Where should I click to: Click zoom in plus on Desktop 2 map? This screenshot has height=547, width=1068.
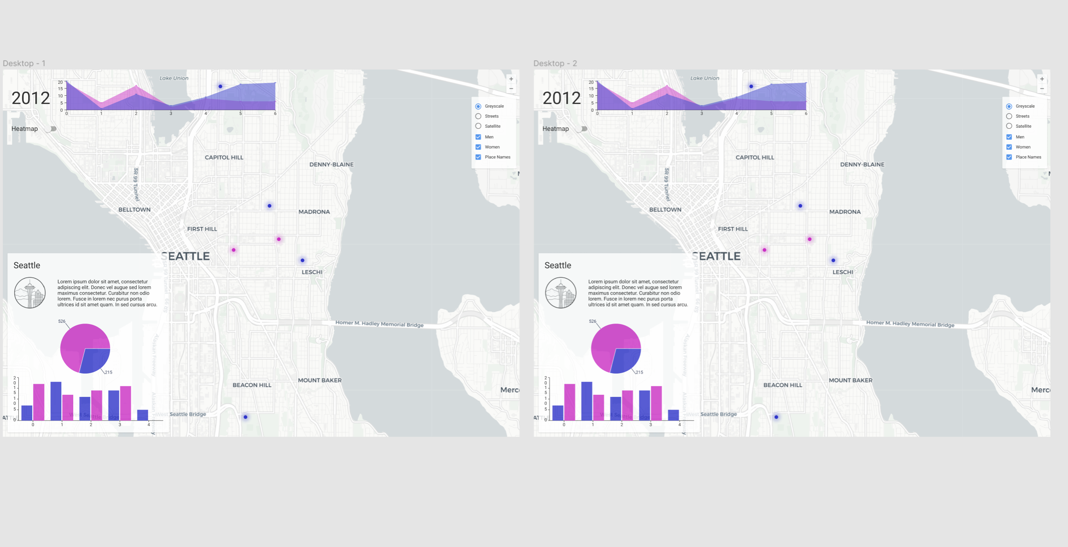click(x=1041, y=79)
